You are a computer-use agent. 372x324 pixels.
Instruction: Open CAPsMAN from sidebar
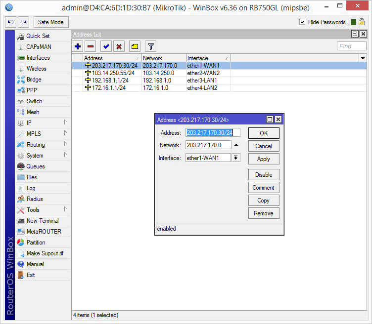[x=44, y=47]
